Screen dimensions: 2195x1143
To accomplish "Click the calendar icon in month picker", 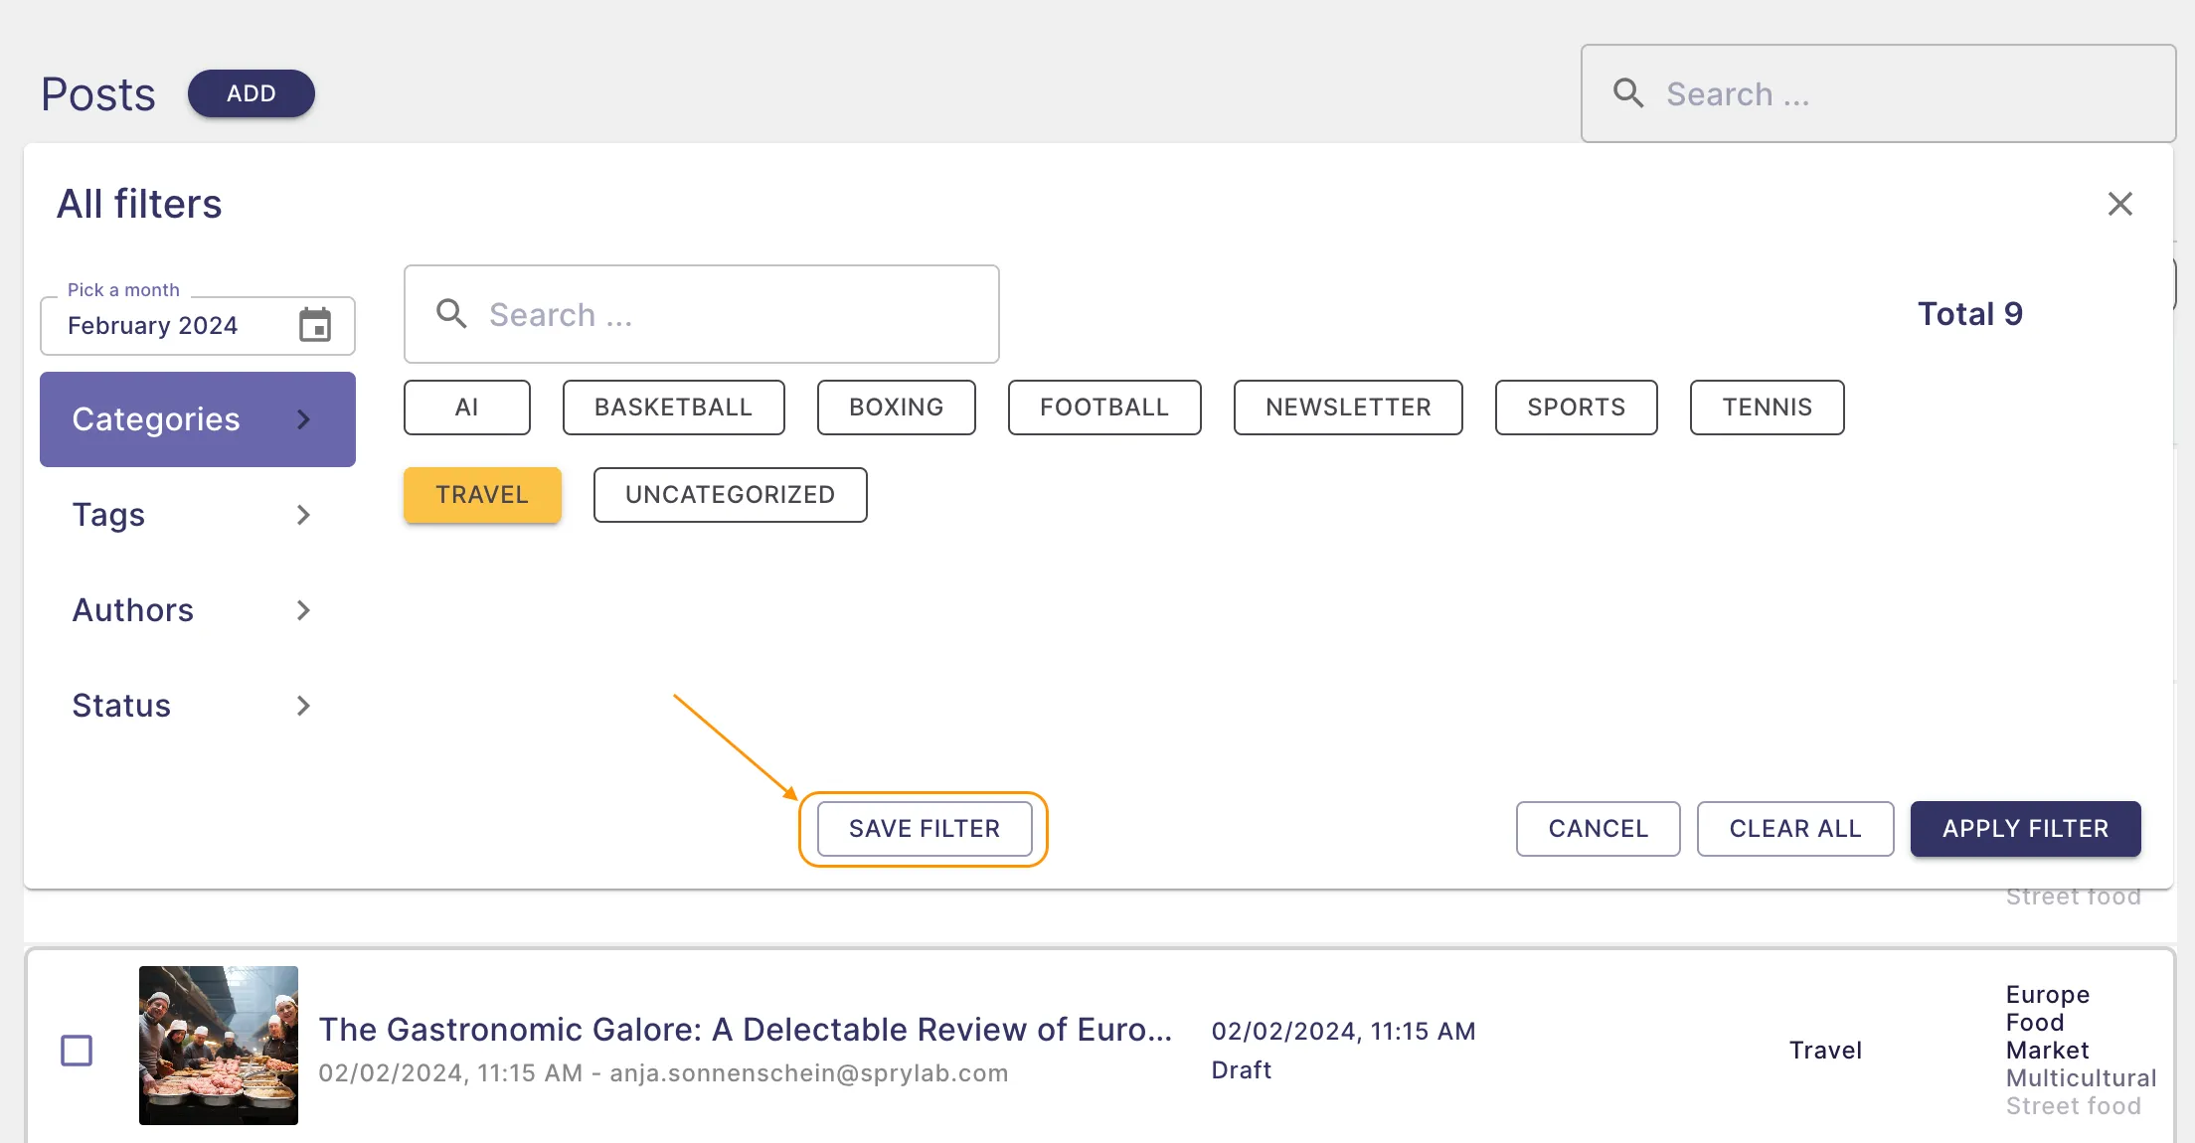I will click(x=315, y=325).
